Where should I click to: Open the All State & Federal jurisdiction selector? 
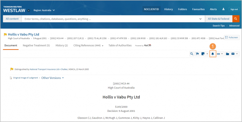coord(218,19)
